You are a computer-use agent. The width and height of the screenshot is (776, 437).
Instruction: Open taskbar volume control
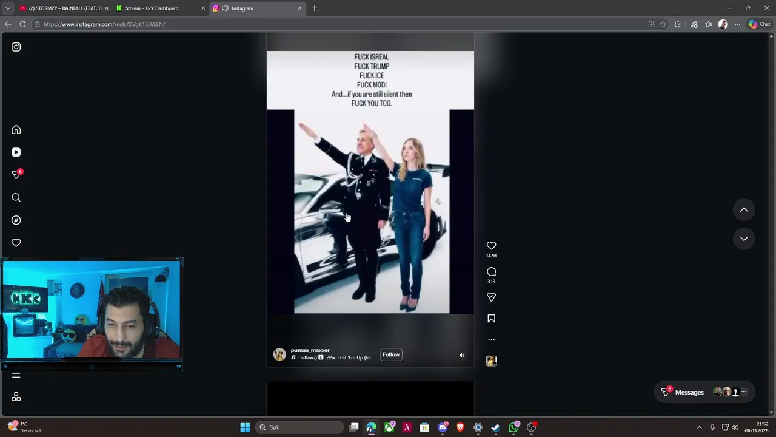coord(735,427)
